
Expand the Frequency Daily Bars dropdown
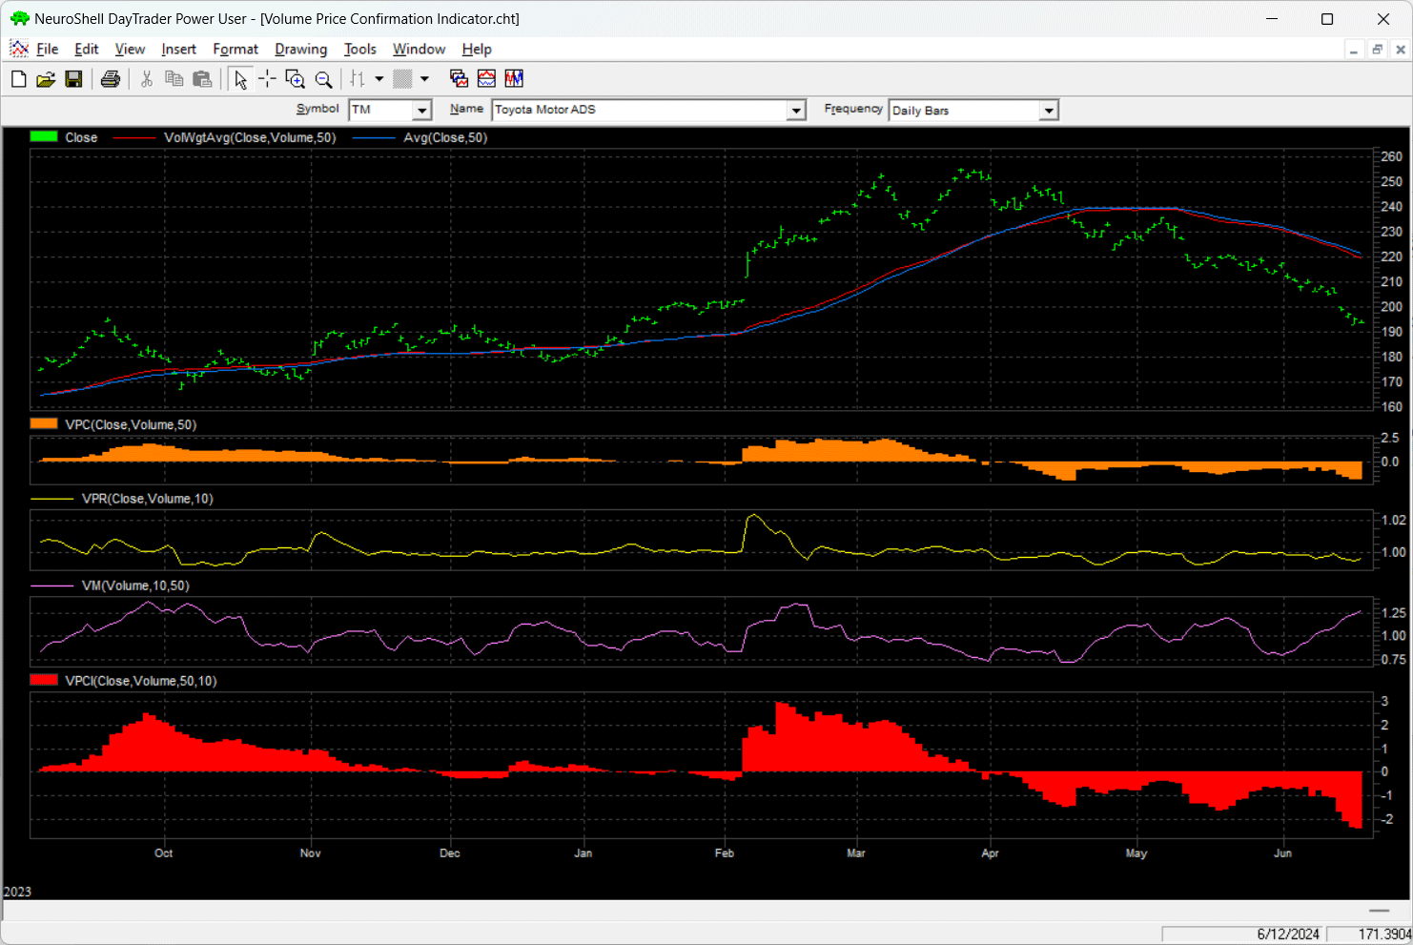click(1049, 111)
